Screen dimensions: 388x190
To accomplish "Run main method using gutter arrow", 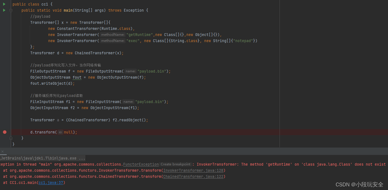I will pyautogui.click(x=4, y=10).
